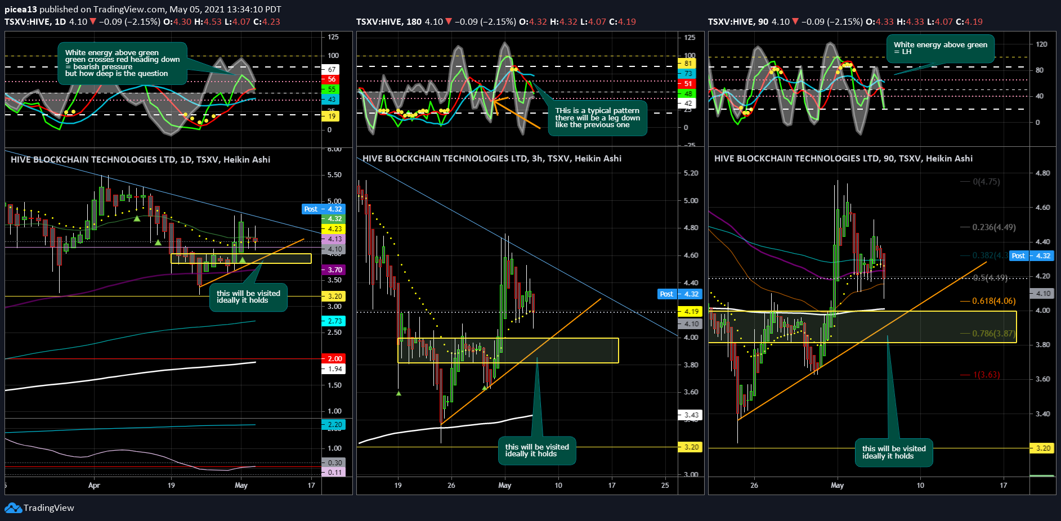Screen dimensions: 1061x521
Task: Click the 'typical pattern' leg down annotation
Action: pos(597,118)
